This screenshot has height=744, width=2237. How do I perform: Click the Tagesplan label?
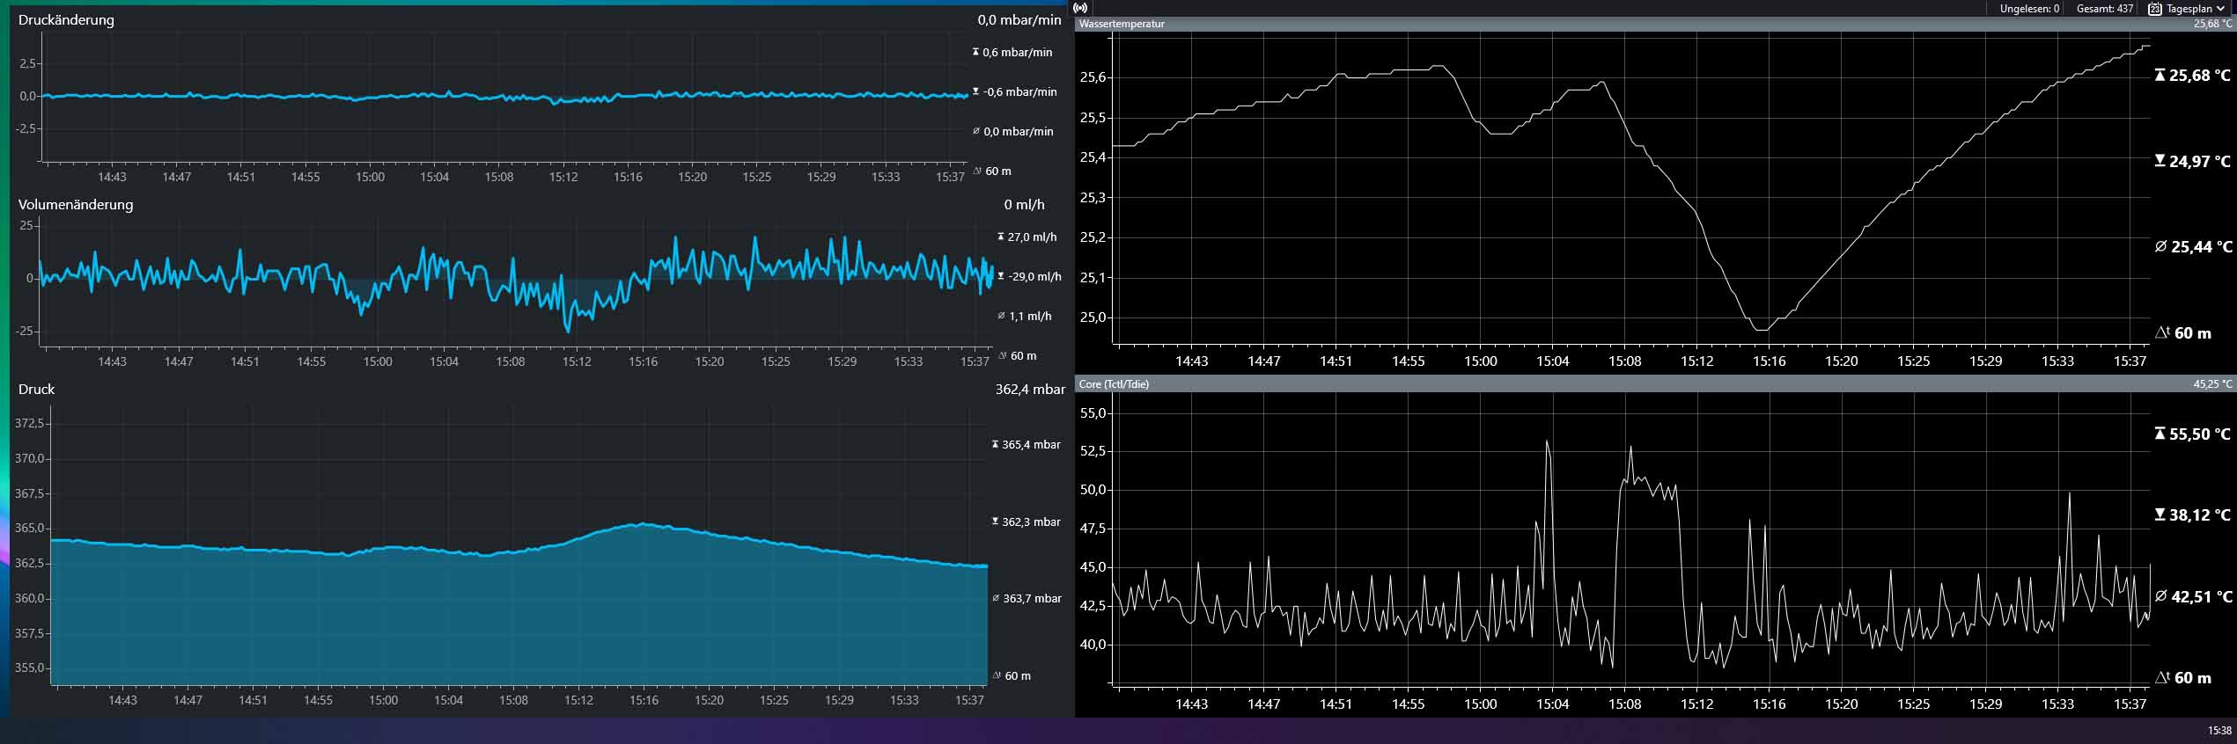pos(2189,9)
